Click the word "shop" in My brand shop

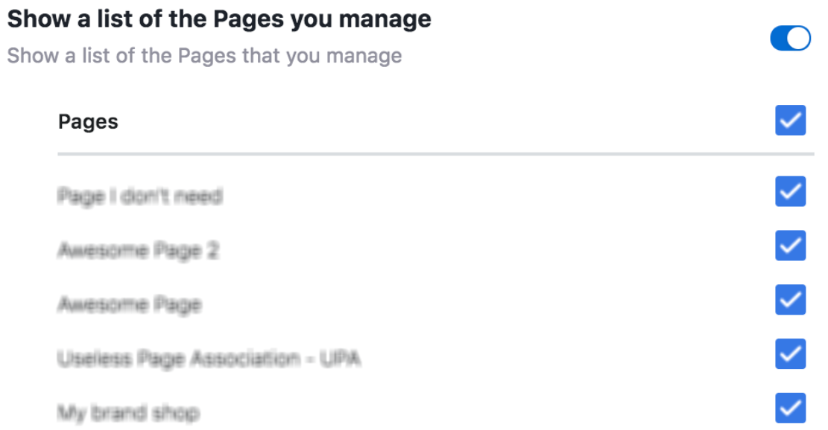179,413
